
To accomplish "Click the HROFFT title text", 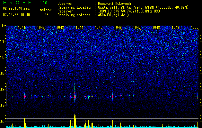I will pos(20,3).
